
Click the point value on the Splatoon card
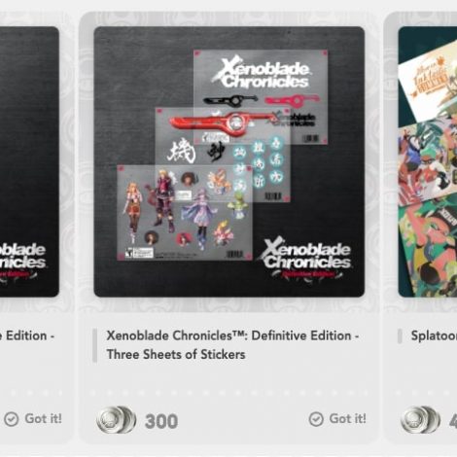[x=453, y=421]
